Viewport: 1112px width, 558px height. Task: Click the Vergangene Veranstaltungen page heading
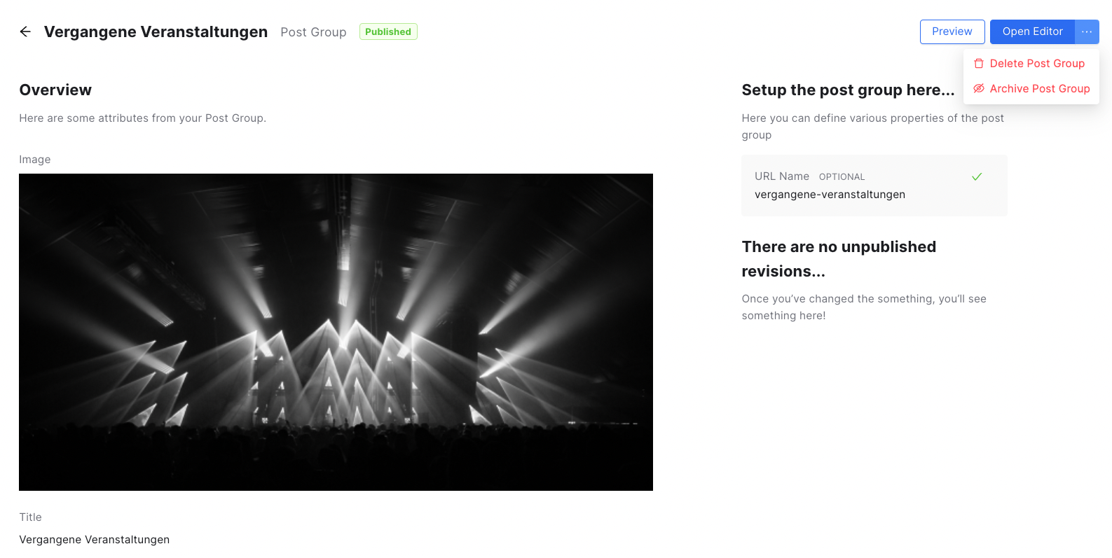coord(156,32)
